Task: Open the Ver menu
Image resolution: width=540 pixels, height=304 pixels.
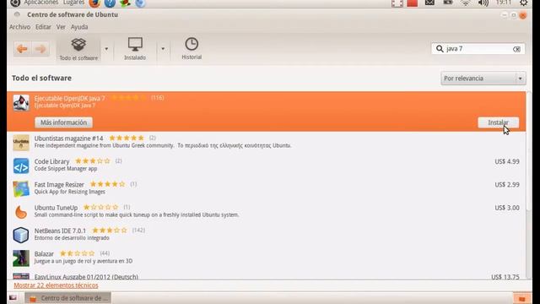Action: click(x=61, y=27)
